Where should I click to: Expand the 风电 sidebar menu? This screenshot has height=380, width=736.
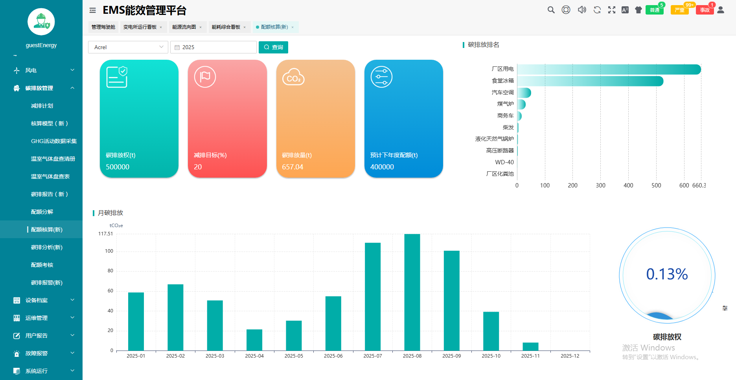tap(72, 70)
